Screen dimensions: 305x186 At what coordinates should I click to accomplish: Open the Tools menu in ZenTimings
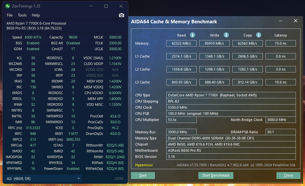tap(22, 15)
